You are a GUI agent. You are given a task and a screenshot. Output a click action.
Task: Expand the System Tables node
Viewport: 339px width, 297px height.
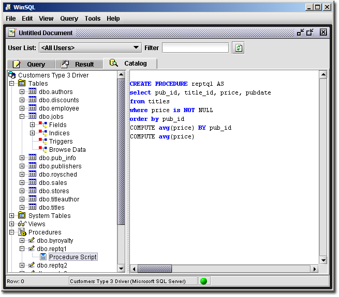point(12,215)
